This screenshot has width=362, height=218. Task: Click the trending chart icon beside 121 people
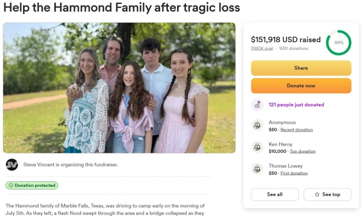(x=257, y=105)
